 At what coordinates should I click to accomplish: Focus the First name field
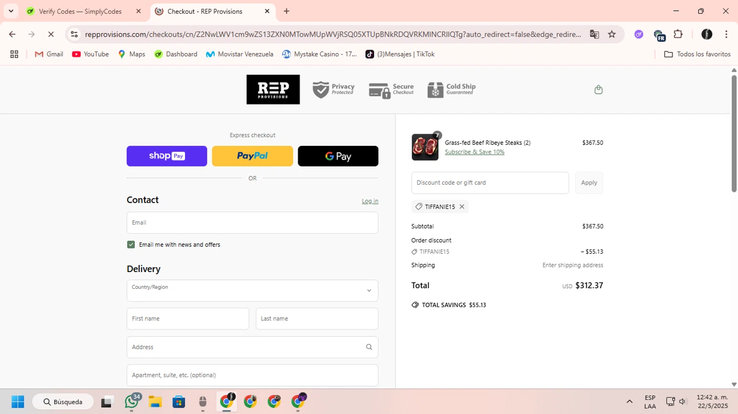tap(188, 319)
